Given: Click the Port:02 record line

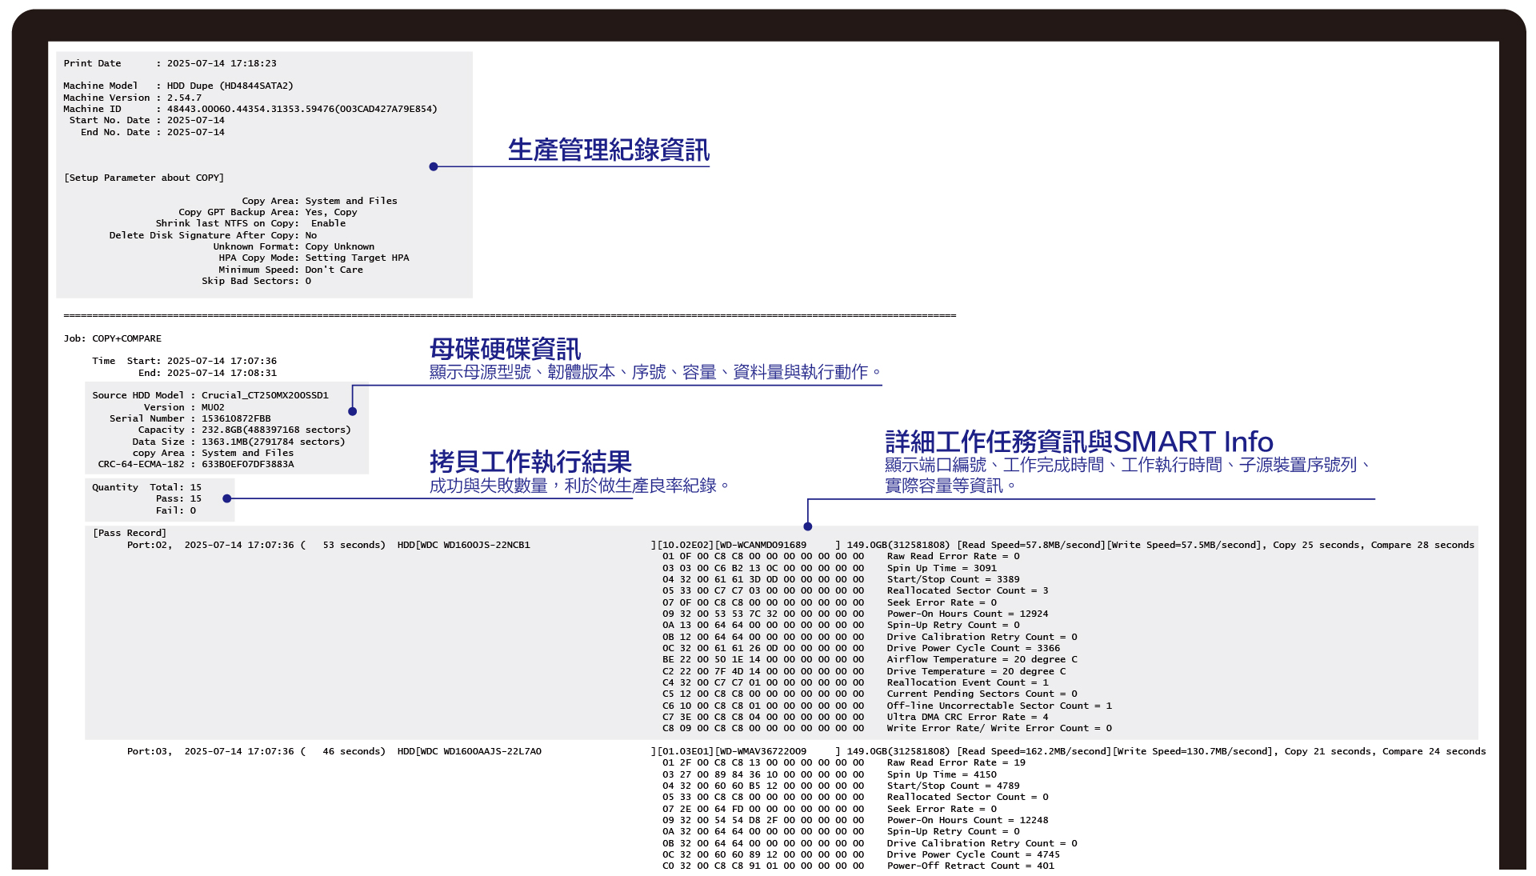Looking at the screenshot, I should 328,545.
